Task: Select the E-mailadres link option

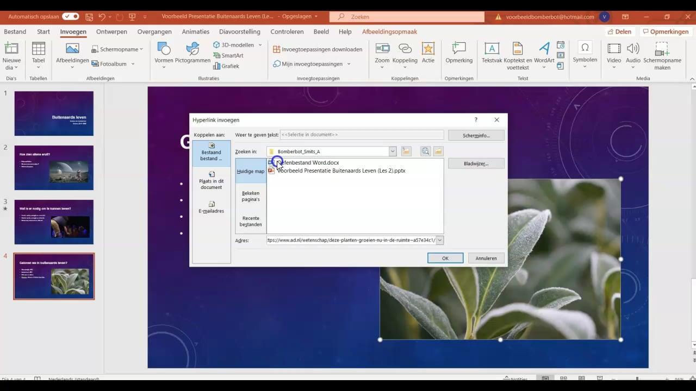Action: point(212,207)
